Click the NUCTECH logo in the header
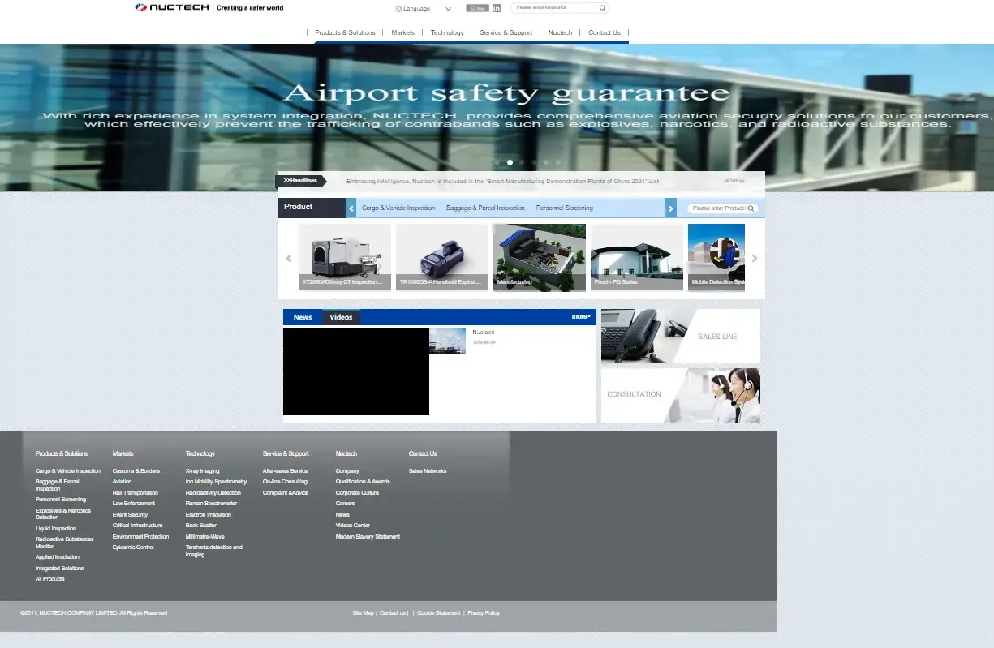Screen dimensions: 994x648 click(209, 8)
